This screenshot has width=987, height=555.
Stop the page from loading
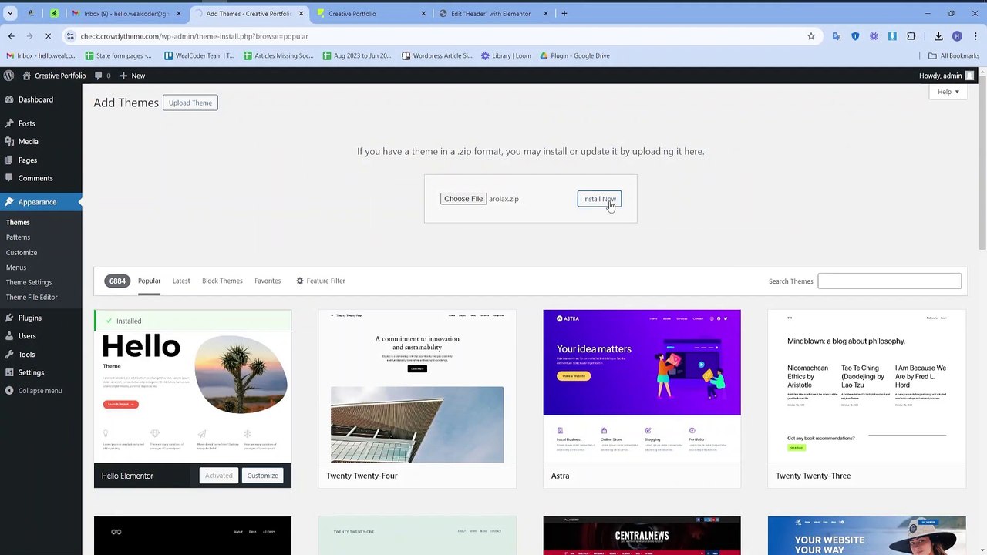pos(48,36)
